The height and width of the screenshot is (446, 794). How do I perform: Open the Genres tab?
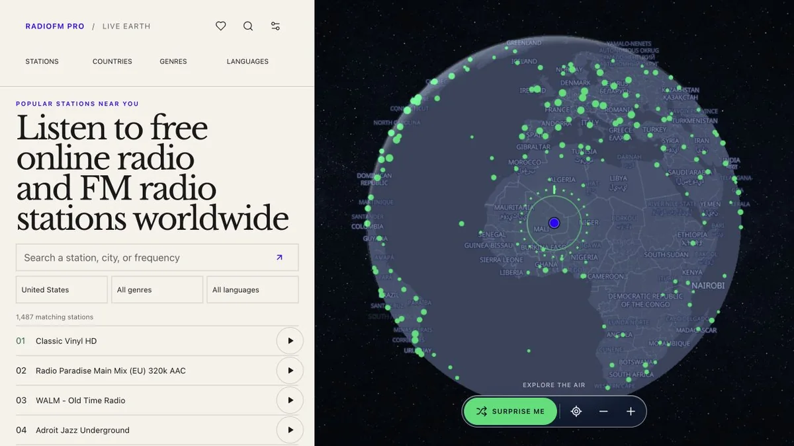point(173,61)
